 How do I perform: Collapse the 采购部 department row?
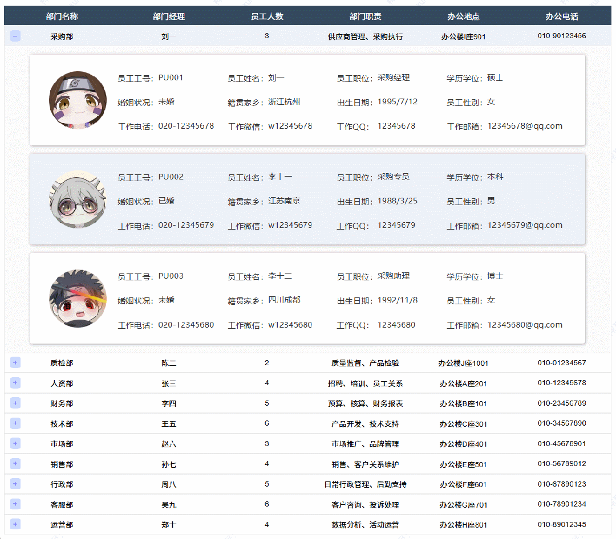click(15, 36)
